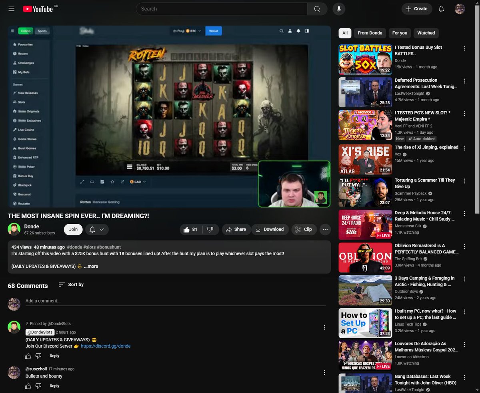Focus the search input field
The image size is (480, 393).
click(x=222, y=9)
